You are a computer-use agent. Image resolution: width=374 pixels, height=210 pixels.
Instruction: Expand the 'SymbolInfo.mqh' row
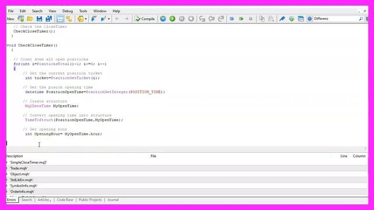[7, 185]
